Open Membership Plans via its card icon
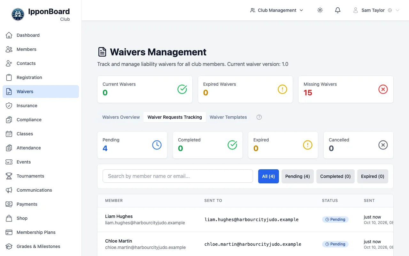Screen dimensions: 409x256 click(x=9, y=232)
